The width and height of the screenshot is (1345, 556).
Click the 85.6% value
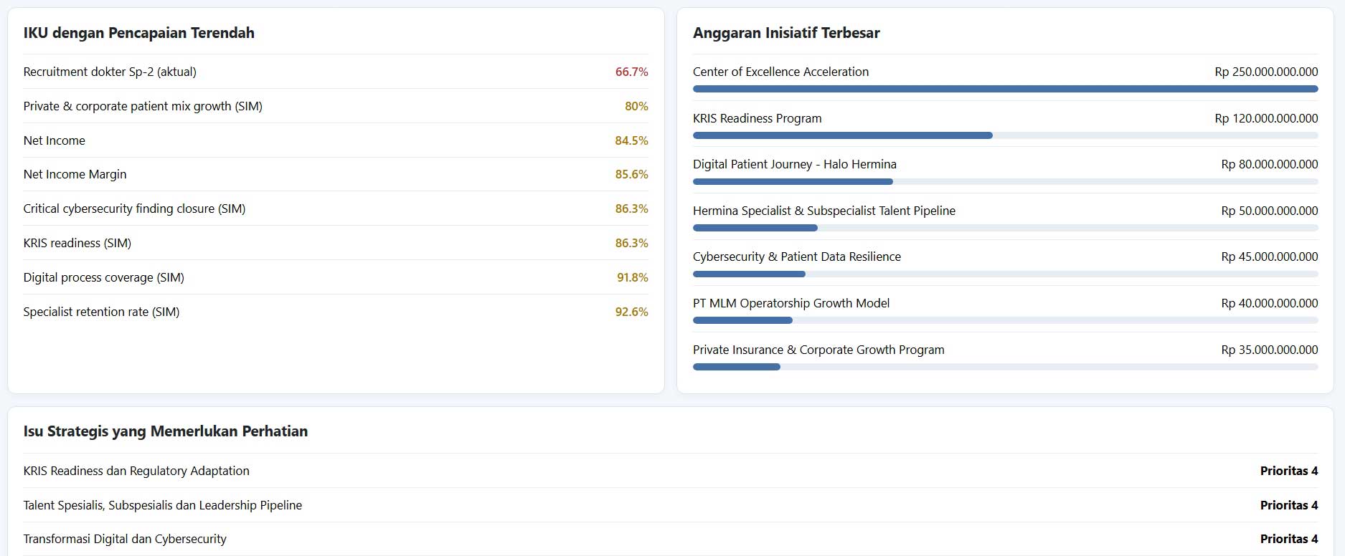pyautogui.click(x=631, y=174)
